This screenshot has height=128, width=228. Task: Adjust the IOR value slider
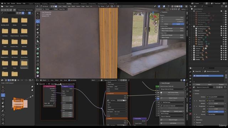click(x=216, y=109)
